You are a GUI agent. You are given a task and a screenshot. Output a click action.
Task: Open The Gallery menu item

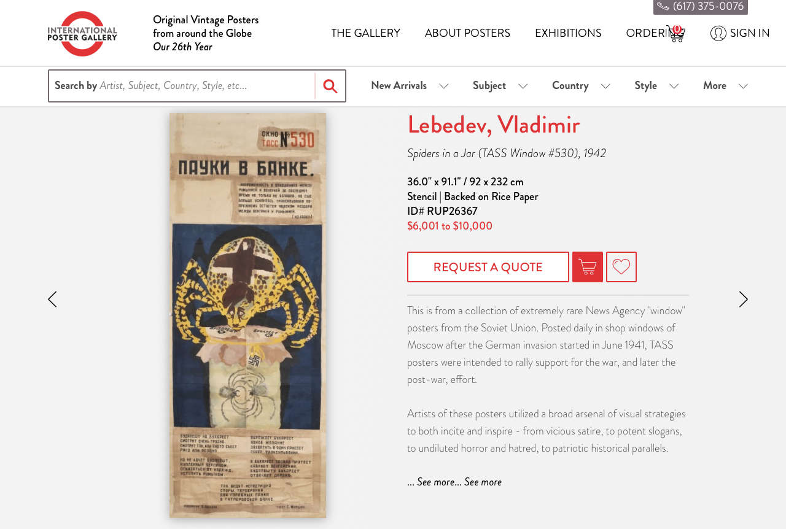(366, 33)
